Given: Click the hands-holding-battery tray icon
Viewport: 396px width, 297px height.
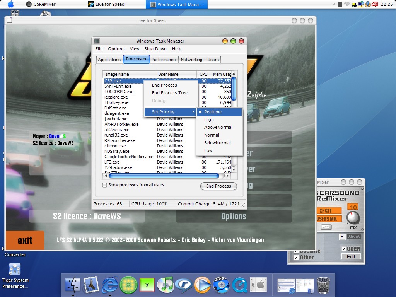Looking at the screenshot, I should (368, 4).
